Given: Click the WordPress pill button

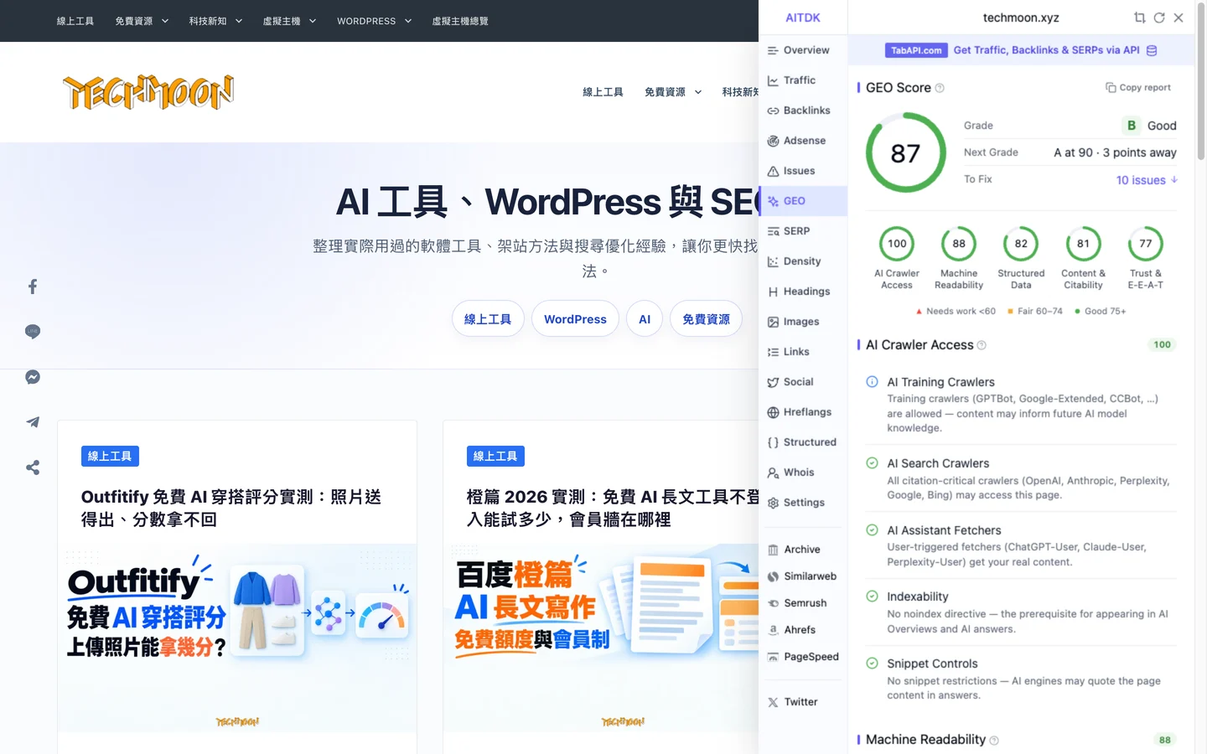Looking at the screenshot, I should 575,319.
